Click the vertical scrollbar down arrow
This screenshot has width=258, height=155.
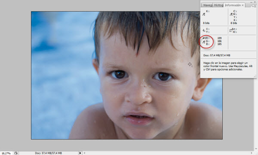tap(256, 149)
